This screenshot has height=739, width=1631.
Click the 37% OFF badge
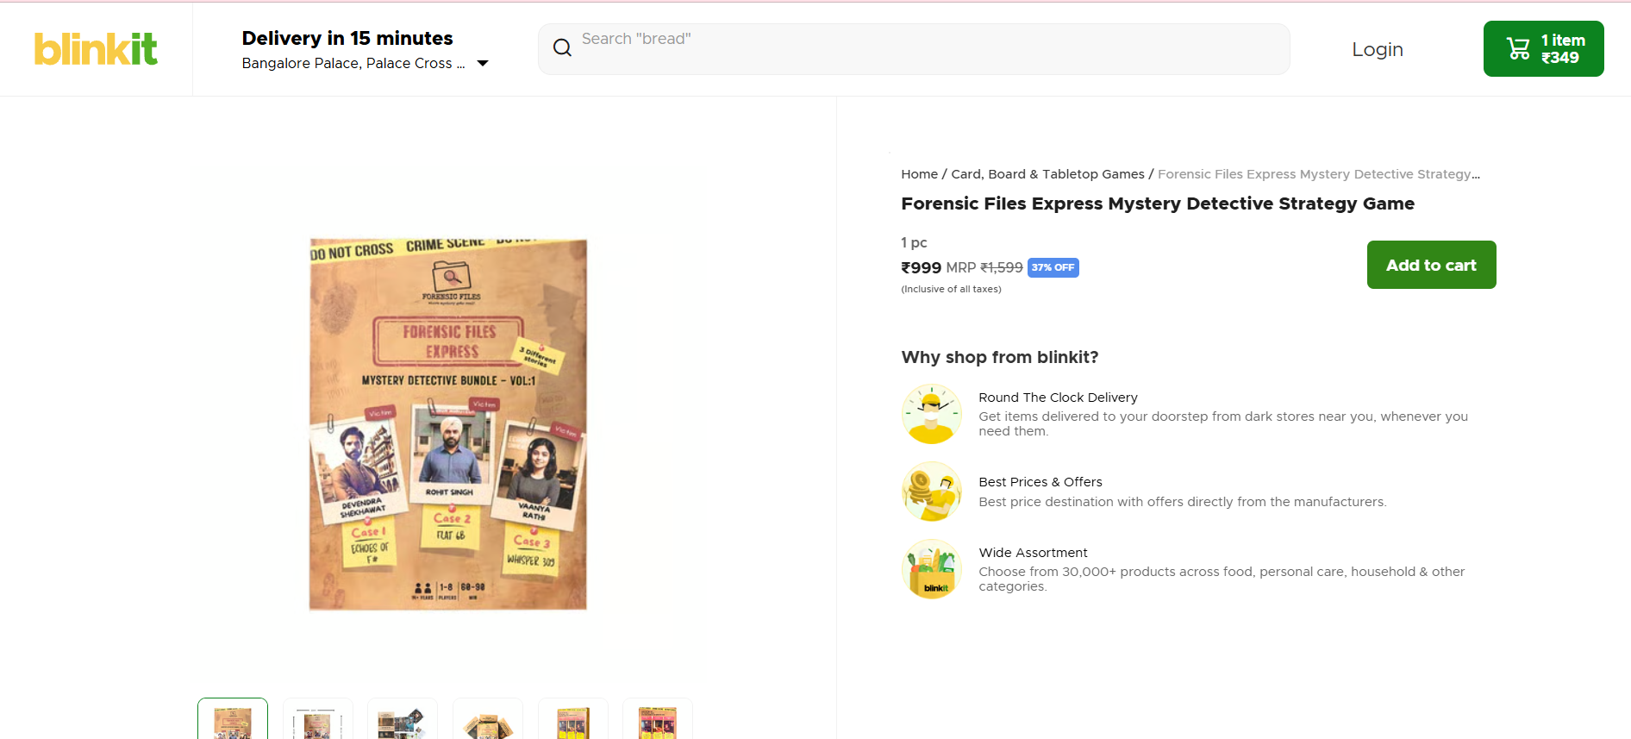coord(1053,267)
